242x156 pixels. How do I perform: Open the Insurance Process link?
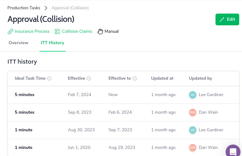pyautogui.click(x=32, y=32)
